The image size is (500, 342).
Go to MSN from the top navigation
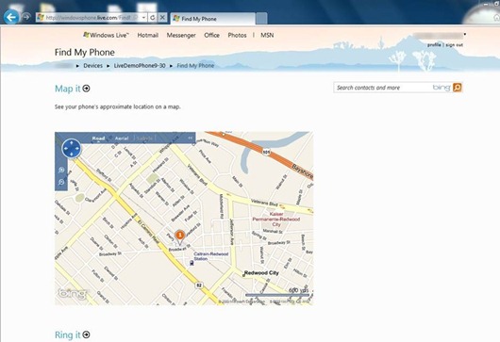[x=267, y=36]
